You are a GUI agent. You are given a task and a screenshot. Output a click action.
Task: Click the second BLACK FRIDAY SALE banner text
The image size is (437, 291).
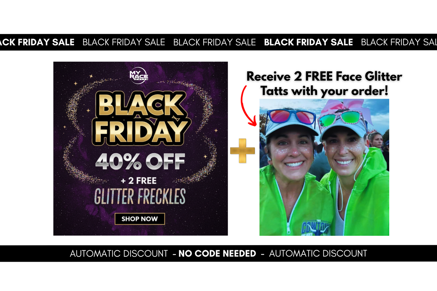pyautogui.click(x=124, y=42)
